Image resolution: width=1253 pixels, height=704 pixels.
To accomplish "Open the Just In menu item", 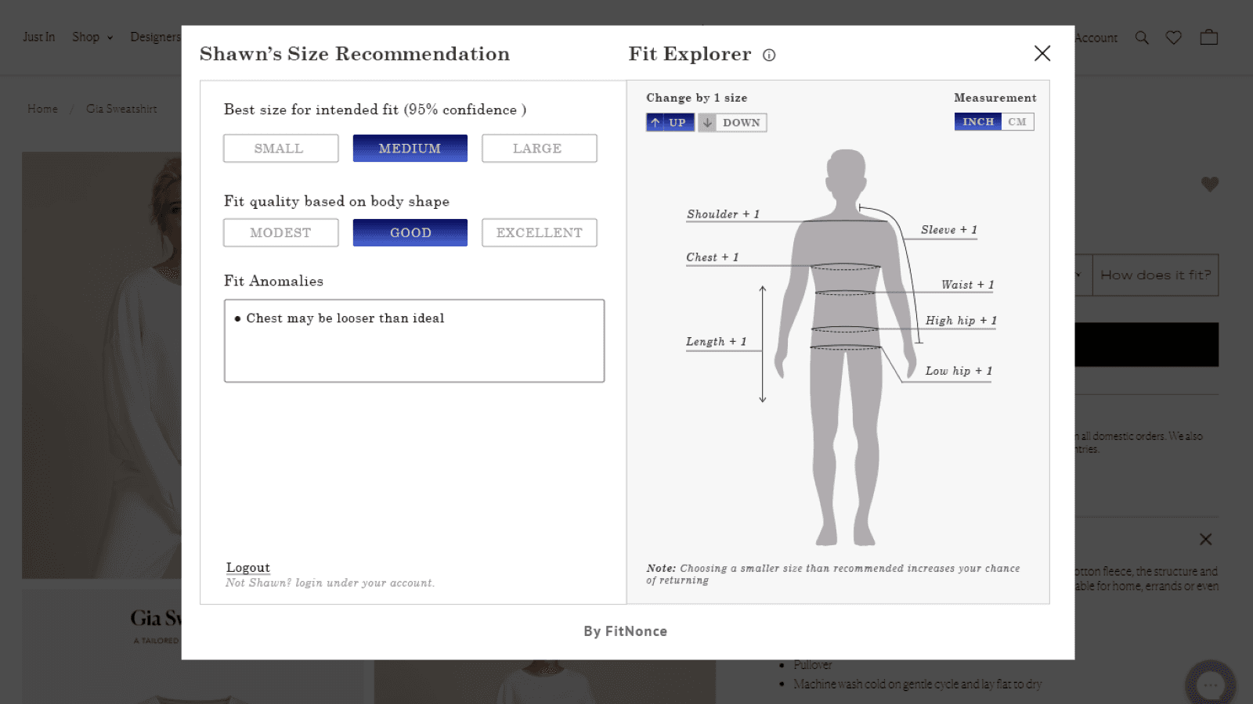I will [x=38, y=37].
